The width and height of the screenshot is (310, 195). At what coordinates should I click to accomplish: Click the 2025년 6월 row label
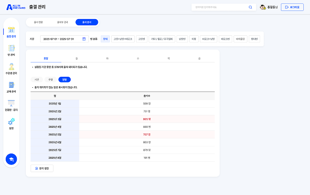point(55,142)
